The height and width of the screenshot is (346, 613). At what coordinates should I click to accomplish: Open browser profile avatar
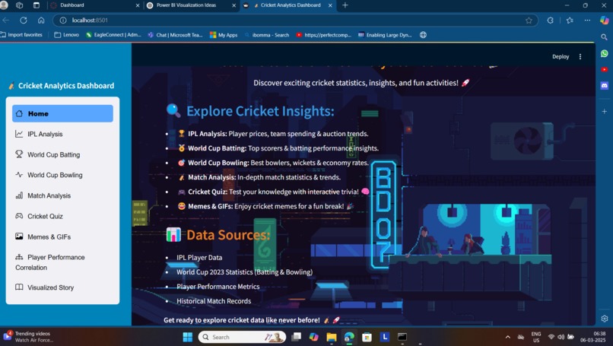(5, 5)
